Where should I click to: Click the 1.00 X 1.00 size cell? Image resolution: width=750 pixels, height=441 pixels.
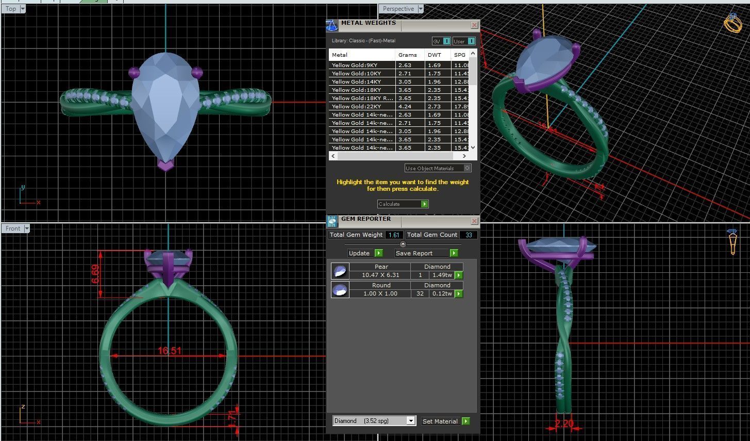380,293
